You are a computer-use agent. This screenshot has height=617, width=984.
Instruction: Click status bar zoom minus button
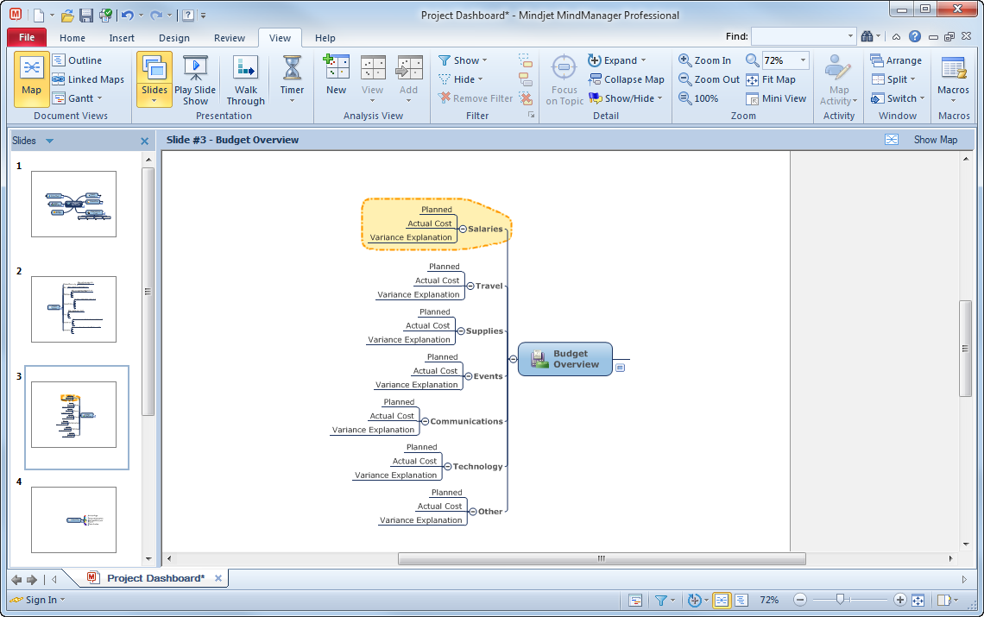pos(799,600)
